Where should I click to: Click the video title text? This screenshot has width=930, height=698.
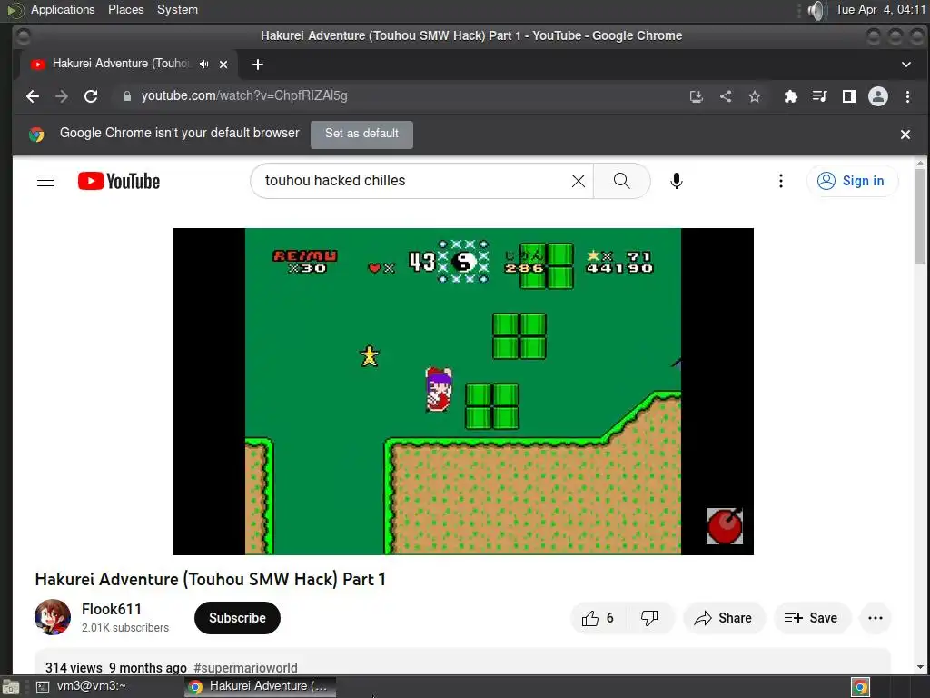click(211, 579)
